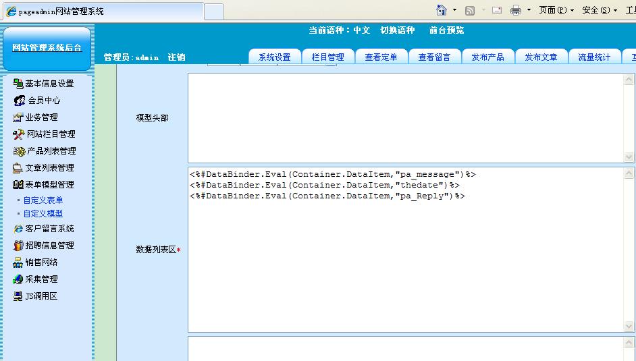This screenshot has width=636, height=361.
Task: Switch to the 系统设置 tab
Action: click(x=275, y=57)
